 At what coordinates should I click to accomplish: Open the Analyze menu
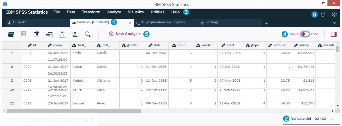[x=114, y=12]
